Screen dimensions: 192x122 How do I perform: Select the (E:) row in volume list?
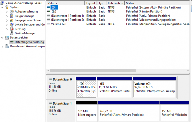(118, 11)
